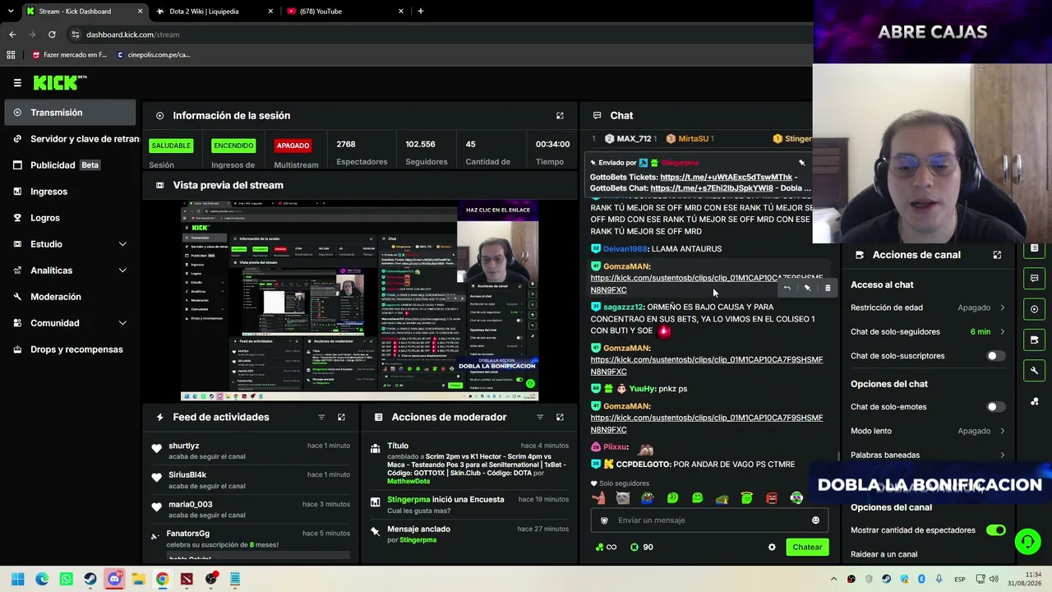This screenshot has width=1052, height=592.
Task: Open Transmisión in the sidebar
Action: 70,113
